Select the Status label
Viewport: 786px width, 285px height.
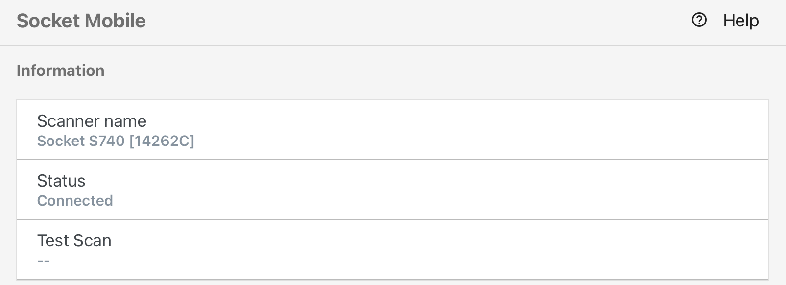click(61, 181)
